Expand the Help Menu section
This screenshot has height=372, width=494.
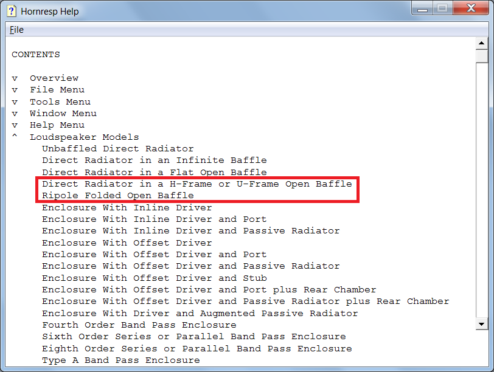pyautogui.click(x=15, y=125)
